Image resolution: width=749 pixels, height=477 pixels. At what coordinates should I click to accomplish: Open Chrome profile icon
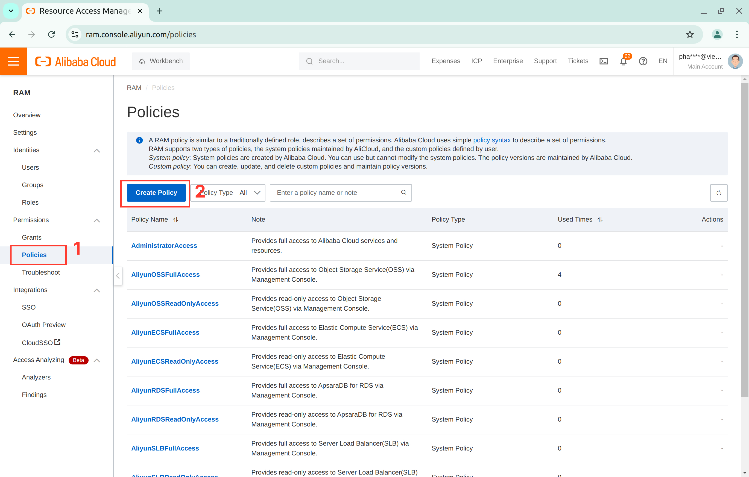[717, 34]
